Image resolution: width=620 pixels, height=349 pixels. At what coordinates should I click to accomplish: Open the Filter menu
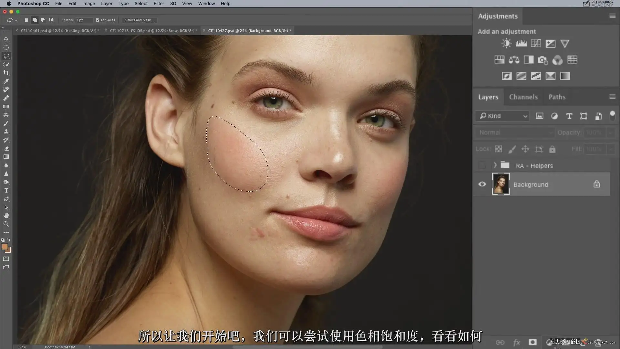(159, 4)
